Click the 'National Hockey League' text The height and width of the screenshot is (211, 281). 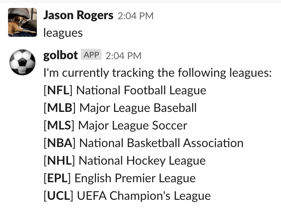point(142,161)
